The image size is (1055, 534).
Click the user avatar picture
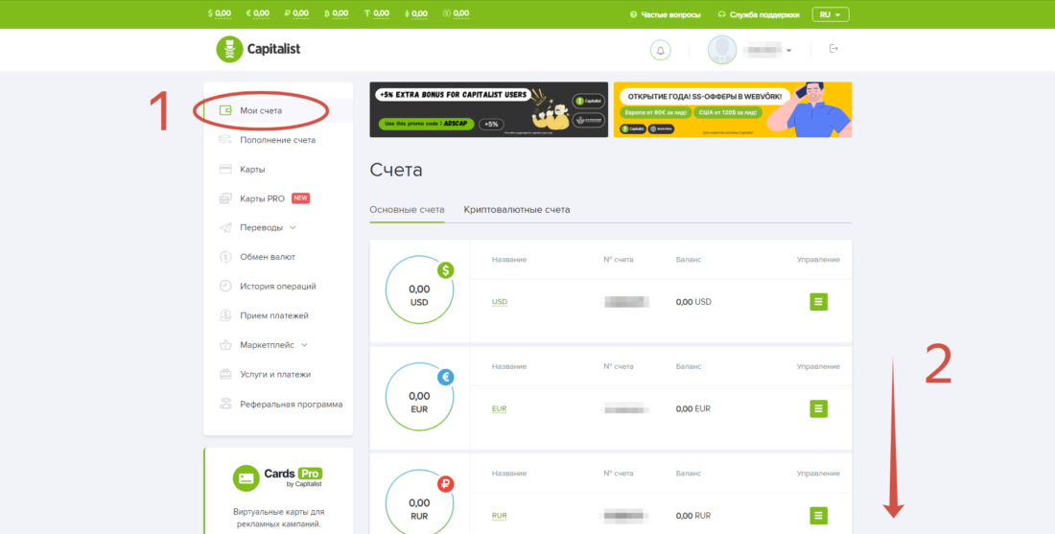722,50
